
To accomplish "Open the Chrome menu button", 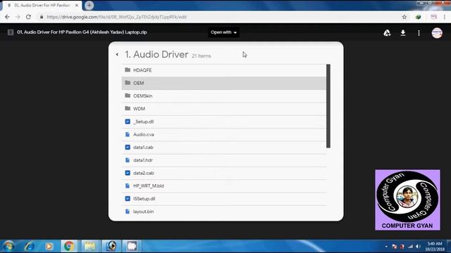I will (445, 17).
